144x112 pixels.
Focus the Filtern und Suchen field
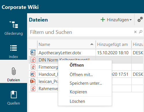(x=82, y=32)
